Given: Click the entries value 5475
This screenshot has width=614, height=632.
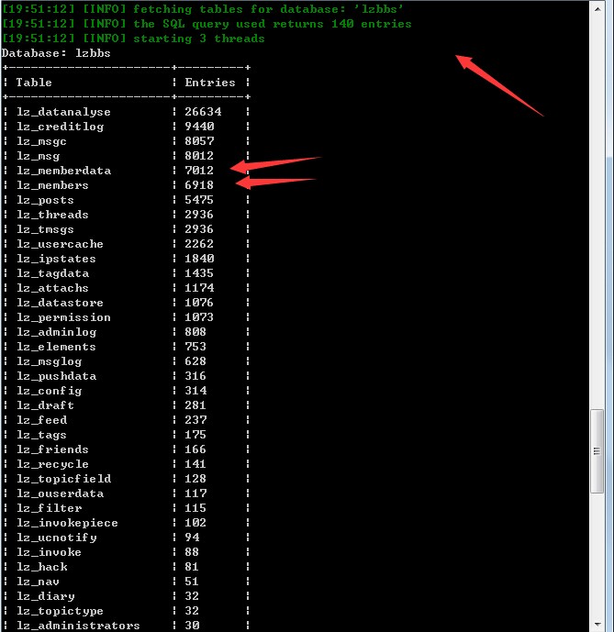Looking at the screenshot, I should [199, 200].
